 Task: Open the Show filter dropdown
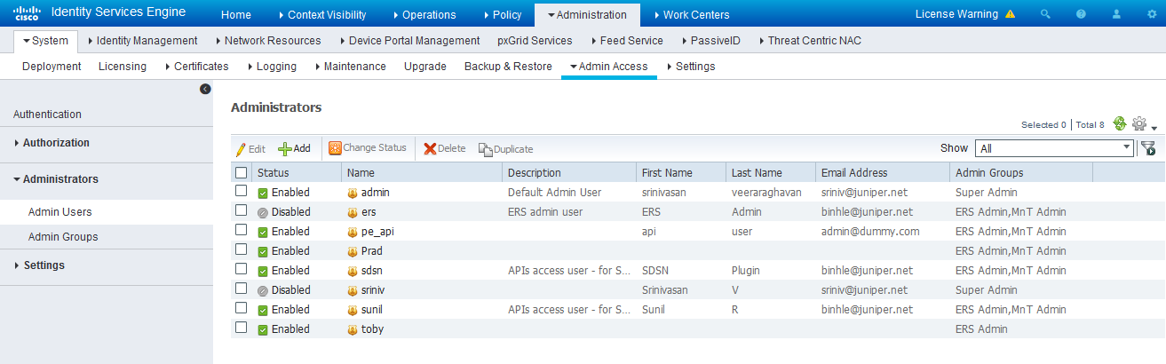(1054, 148)
